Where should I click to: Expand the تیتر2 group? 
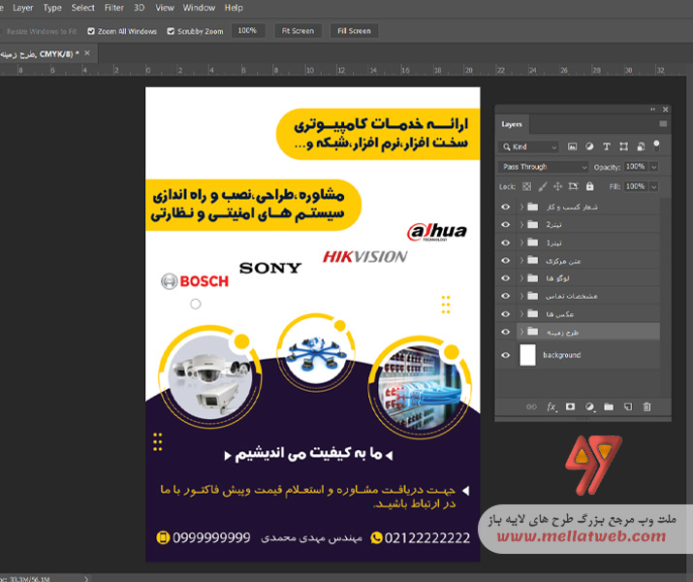[521, 225]
